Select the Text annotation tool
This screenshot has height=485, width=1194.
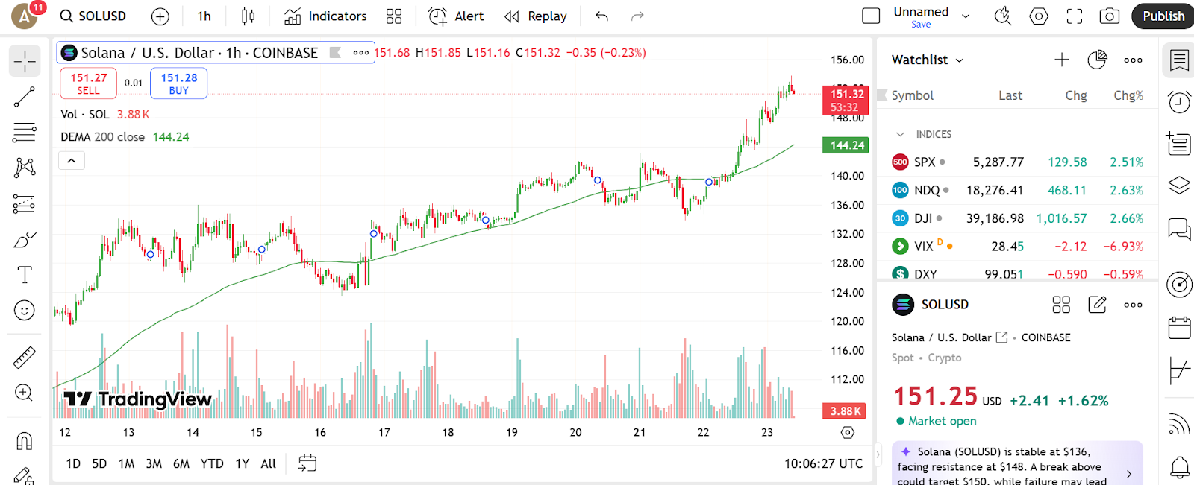coord(24,275)
